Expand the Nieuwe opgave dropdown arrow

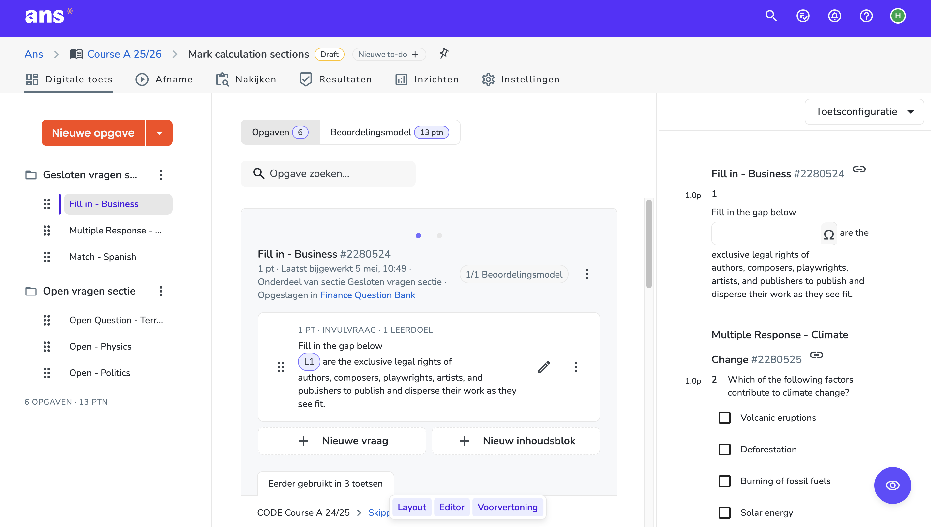coord(159,133)
